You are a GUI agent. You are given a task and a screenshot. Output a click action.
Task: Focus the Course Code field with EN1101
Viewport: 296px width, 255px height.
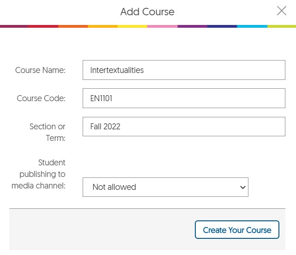[184, 98]
